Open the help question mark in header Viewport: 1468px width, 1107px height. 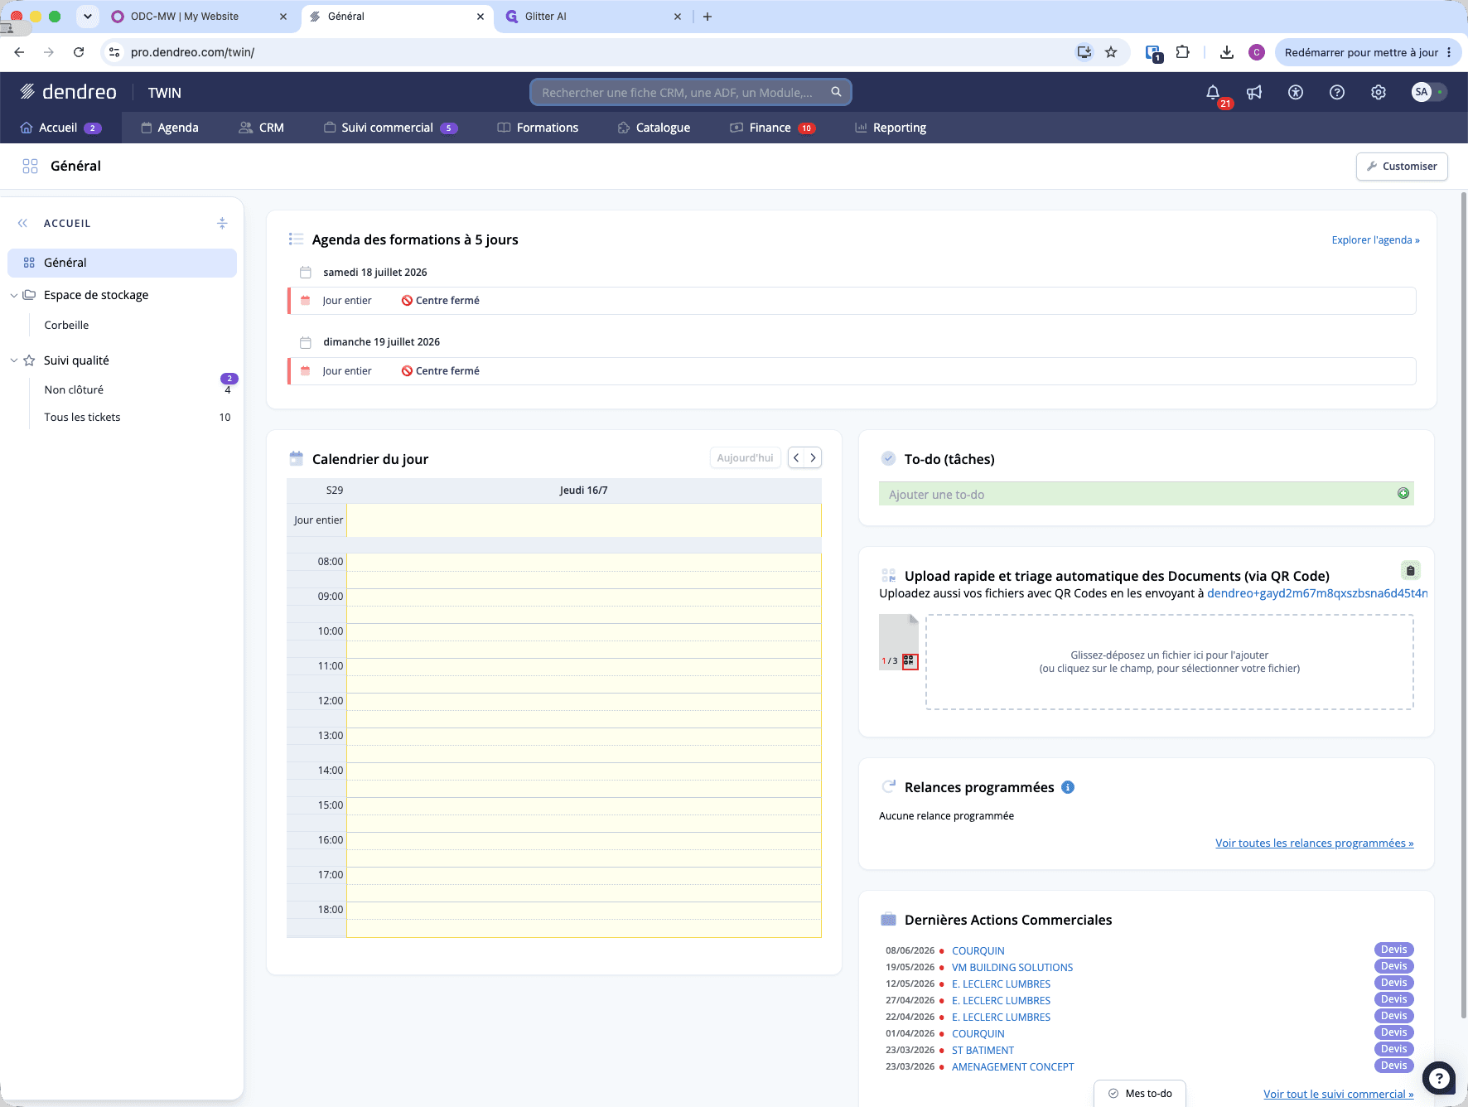(1337, 93)
